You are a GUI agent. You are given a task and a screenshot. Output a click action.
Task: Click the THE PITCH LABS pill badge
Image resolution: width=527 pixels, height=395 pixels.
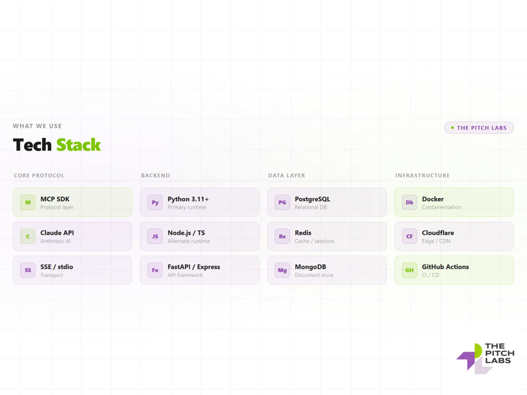click(479, 127)
